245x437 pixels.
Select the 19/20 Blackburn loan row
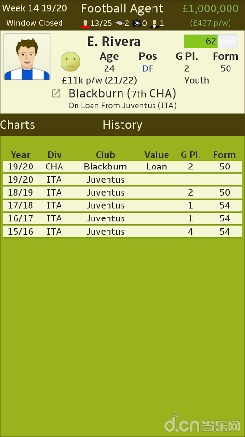click(x=122, y=167)
